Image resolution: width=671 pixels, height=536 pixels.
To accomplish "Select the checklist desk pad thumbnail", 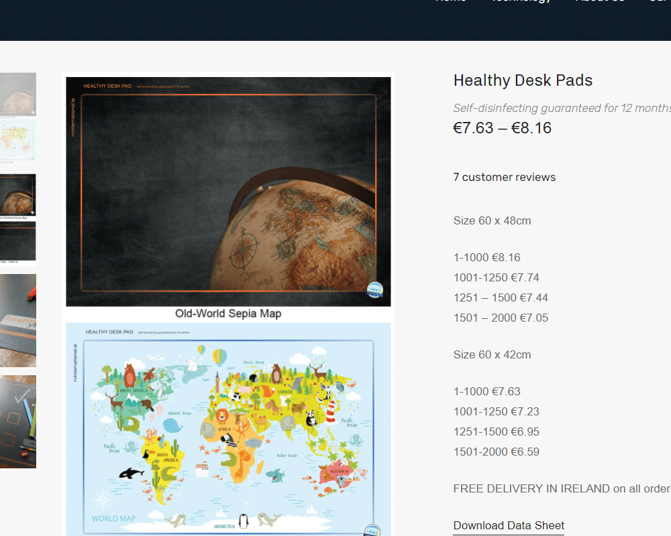I will 18,421.
